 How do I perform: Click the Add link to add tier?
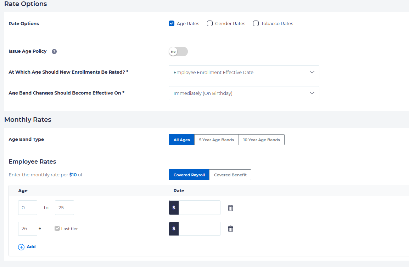click(31, 247)
